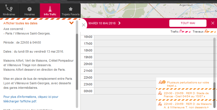
Task: Open RER D Stade de France - Creil disruption
Action: tap(186, 95)
